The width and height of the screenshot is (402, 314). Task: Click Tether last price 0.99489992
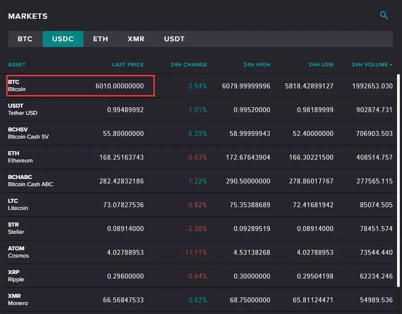[125, 110]
